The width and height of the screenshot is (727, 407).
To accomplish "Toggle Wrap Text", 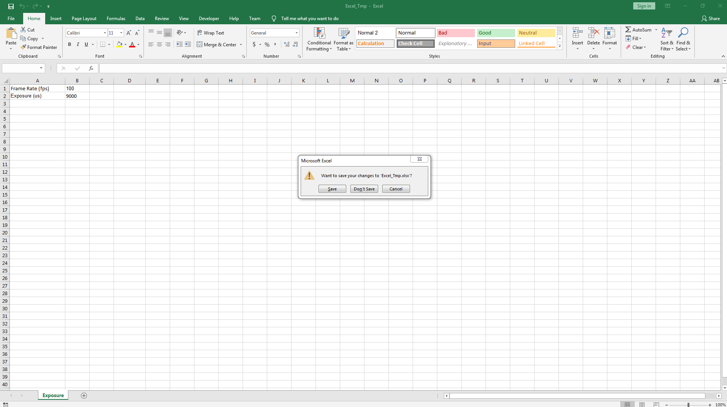I will click(x=211, y=33).
